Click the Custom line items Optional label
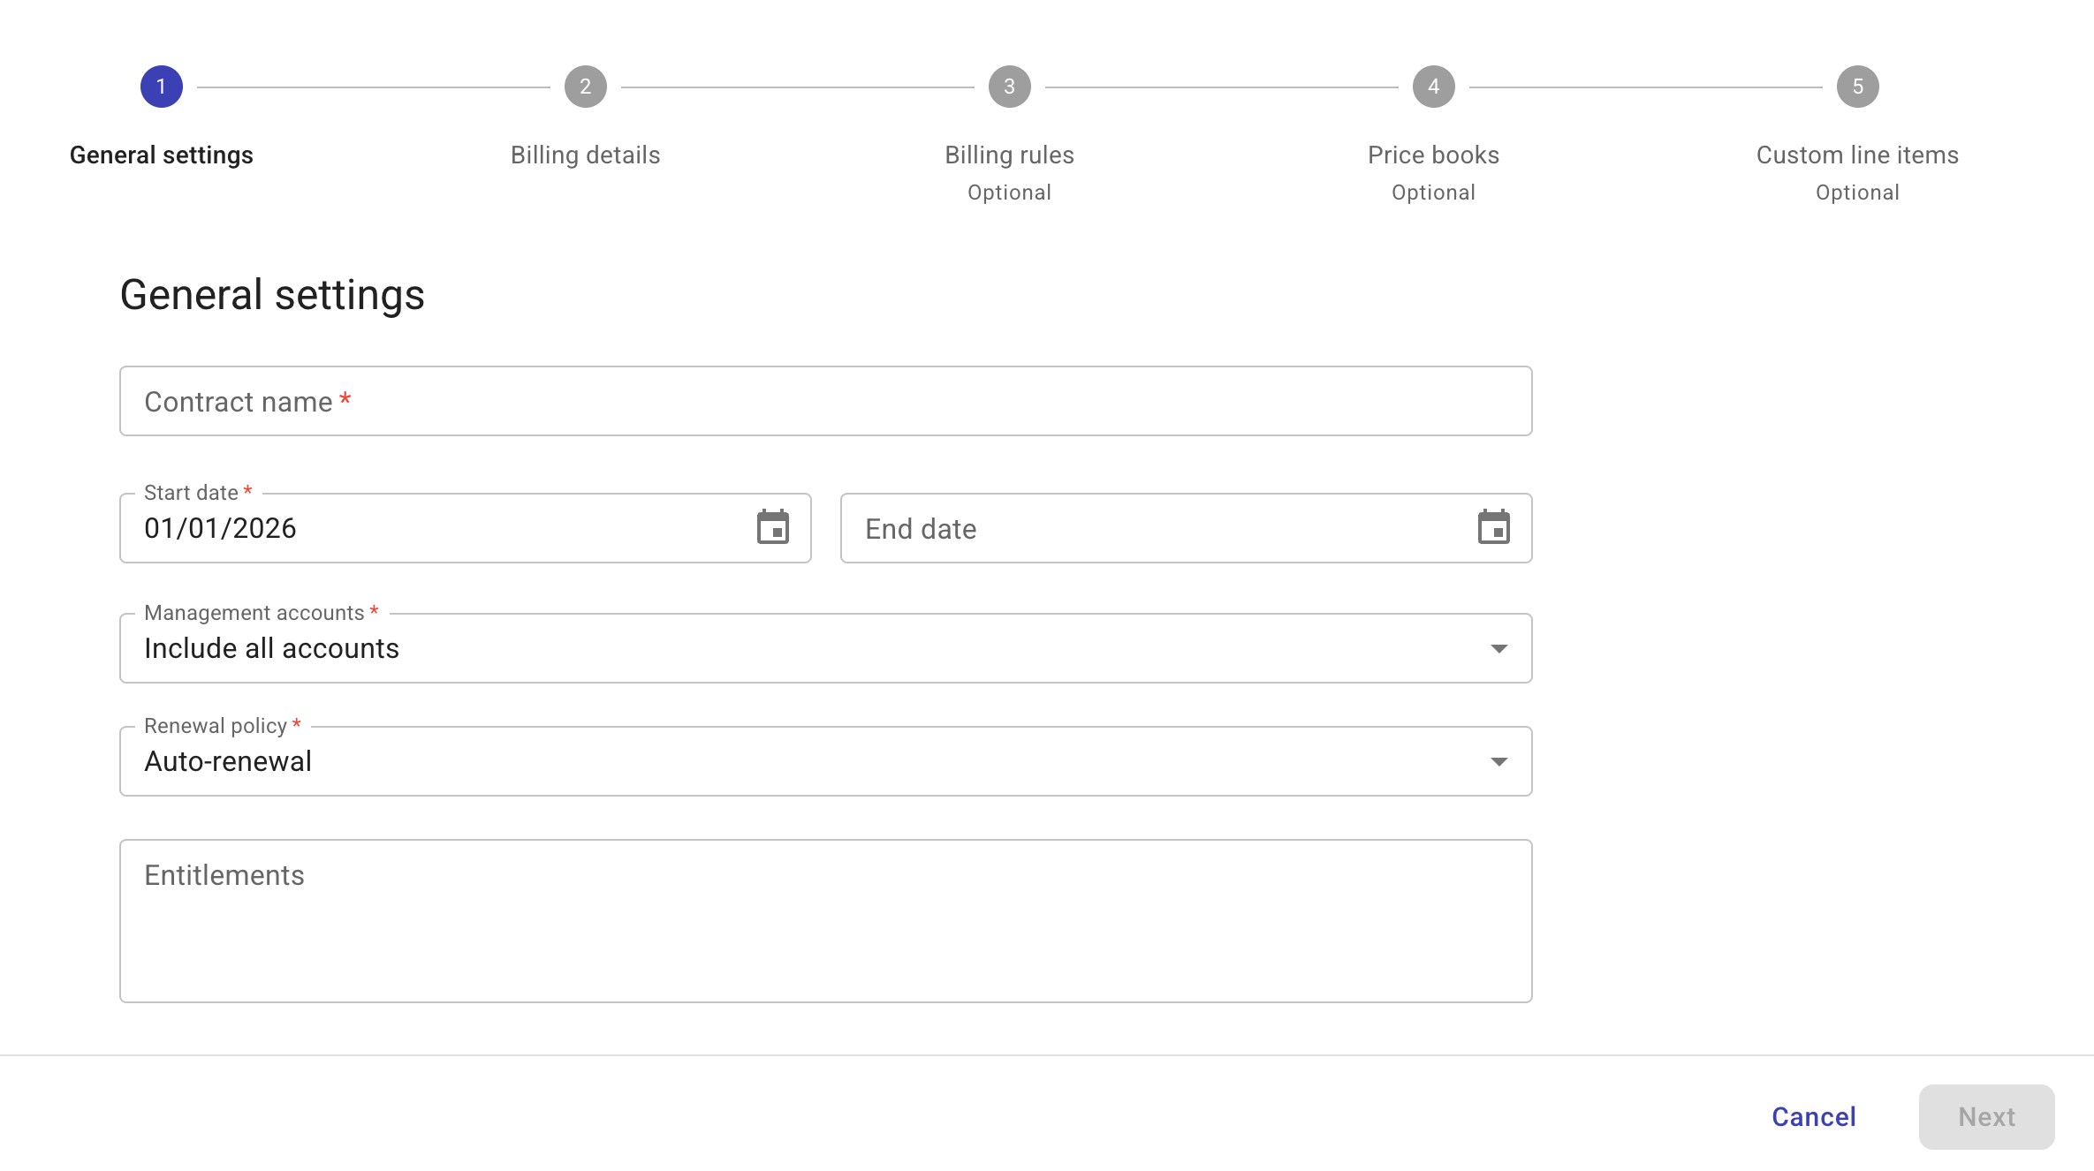 click(1856, 192)
